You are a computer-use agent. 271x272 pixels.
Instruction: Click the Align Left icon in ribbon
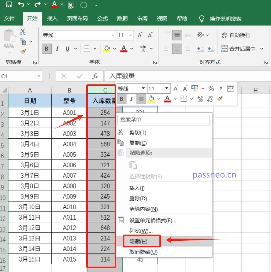tap(167, 49)
